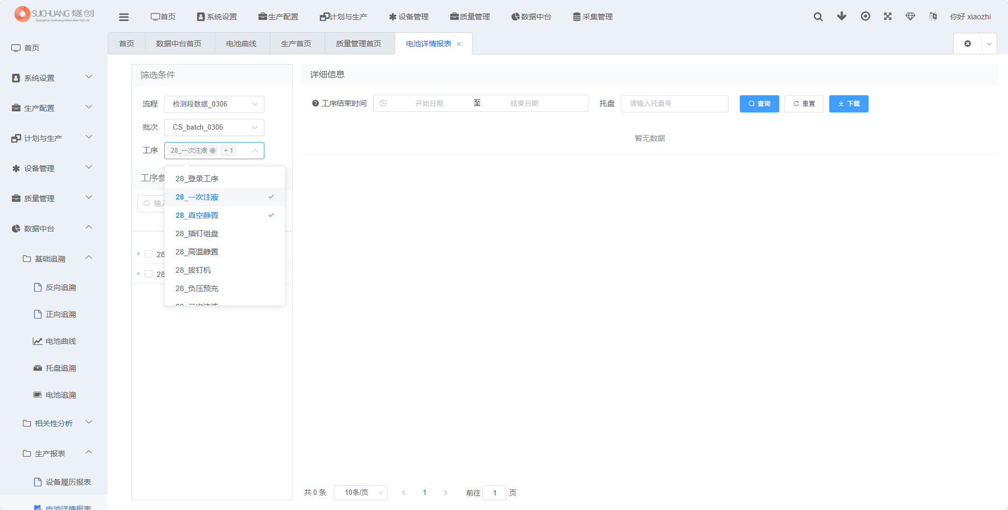Viewport: 1008px width, 510px height.
Task: Collapse the 工序 multi-select dropdown arrow
Action: coord(255,151)
